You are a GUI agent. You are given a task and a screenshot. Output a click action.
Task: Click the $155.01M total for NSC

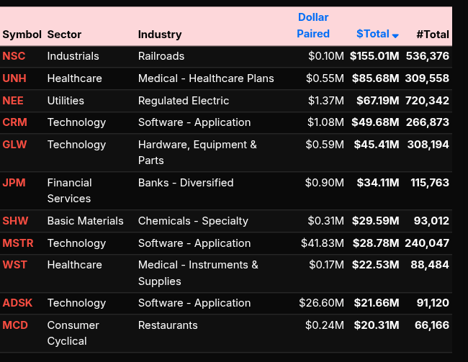(x=374, y=56)
